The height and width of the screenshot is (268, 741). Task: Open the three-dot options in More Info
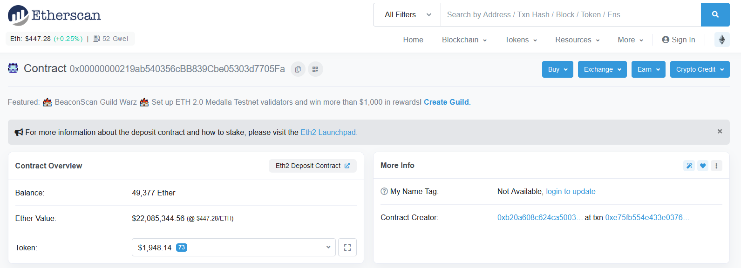tap(716, 166)
